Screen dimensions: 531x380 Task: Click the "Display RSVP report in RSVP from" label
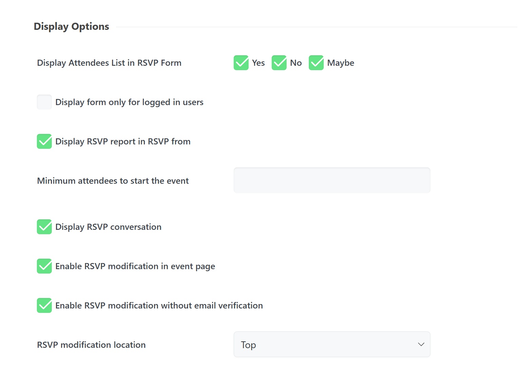[123, 141]
